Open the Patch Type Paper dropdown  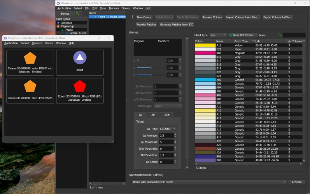(167, 106)
